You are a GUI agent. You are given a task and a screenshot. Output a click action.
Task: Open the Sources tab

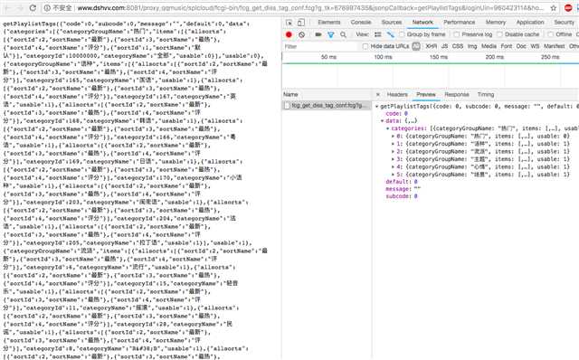tap(392, 23)
